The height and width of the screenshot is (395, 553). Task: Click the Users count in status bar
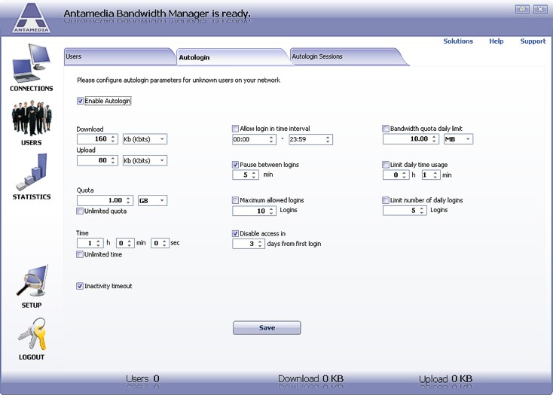[x=142, y=378]
